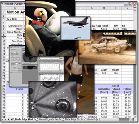Image resolution: width=139 pixels, height=124 pixels.
Task: Select column A header
Action: 15,8
